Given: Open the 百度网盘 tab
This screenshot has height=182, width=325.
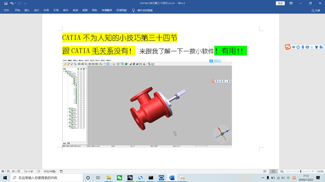Looking at the screenshot, I should click(x=121, y=10).
